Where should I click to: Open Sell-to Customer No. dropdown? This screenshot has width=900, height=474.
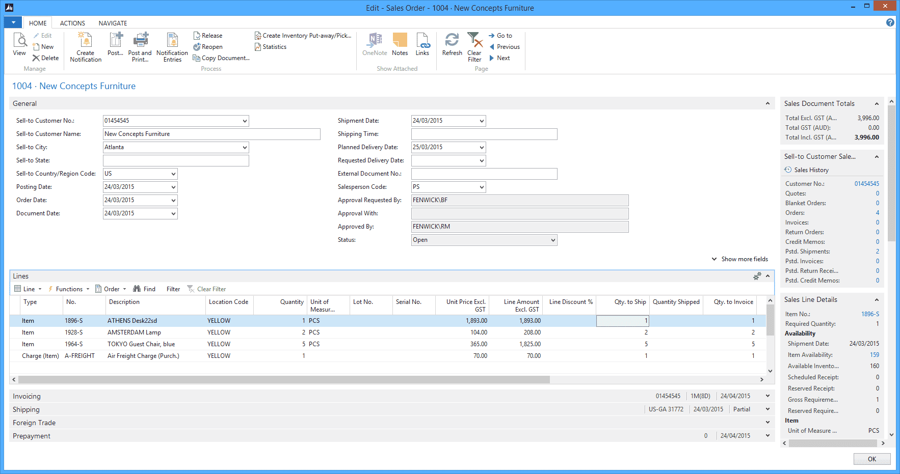pos(245,121)
